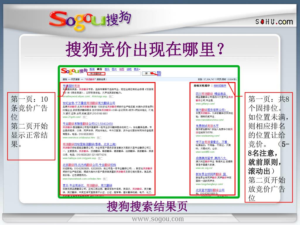
Task: Open result 韦博国际英语
Action: 71,86
